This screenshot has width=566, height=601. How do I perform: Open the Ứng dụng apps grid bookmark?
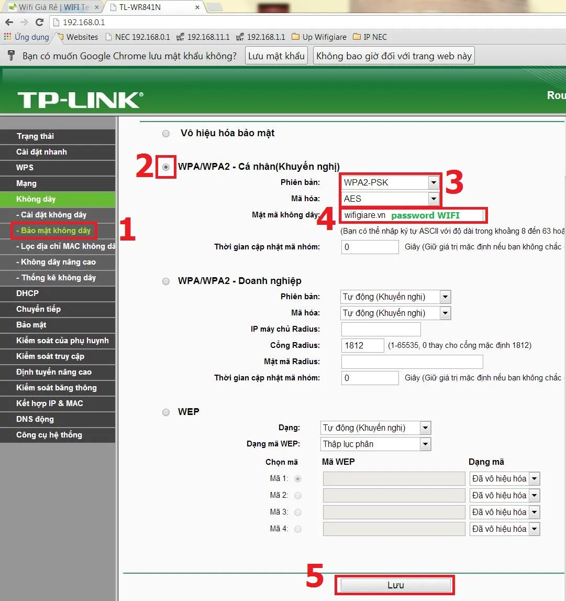tap(26, 37)
